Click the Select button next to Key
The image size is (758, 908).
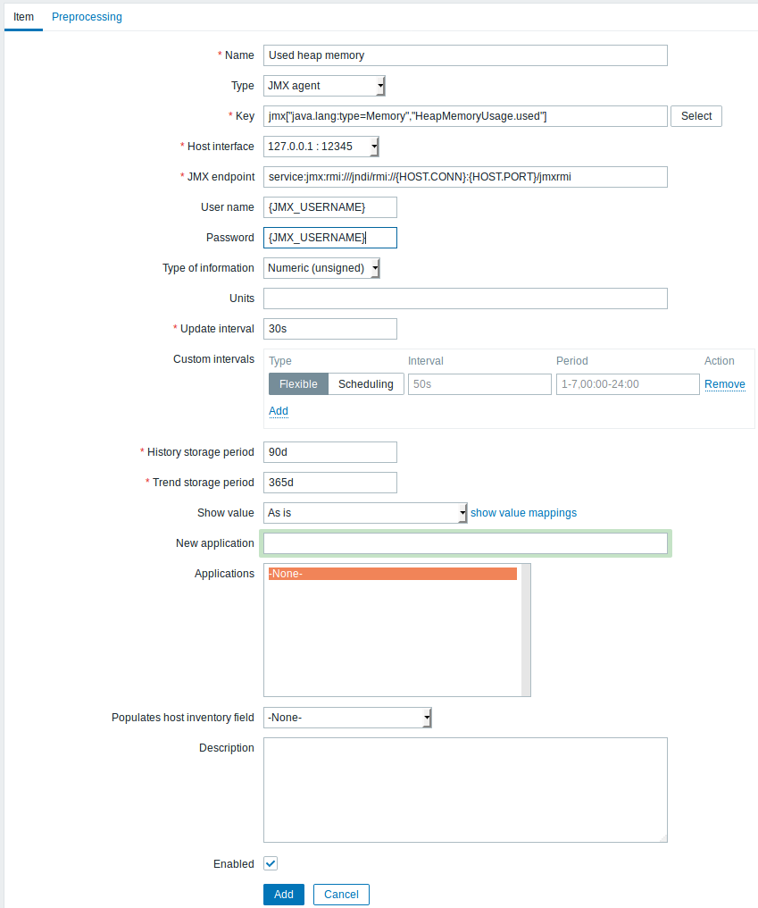coord(696,116)
